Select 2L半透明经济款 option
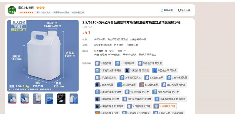This screenshot has width=235, height=114. click(x=131, y=78)
